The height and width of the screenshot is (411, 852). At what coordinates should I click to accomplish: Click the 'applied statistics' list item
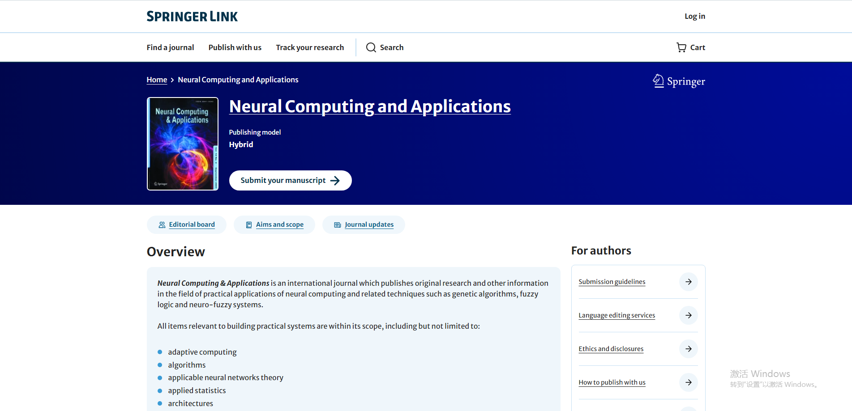(197, 390)
